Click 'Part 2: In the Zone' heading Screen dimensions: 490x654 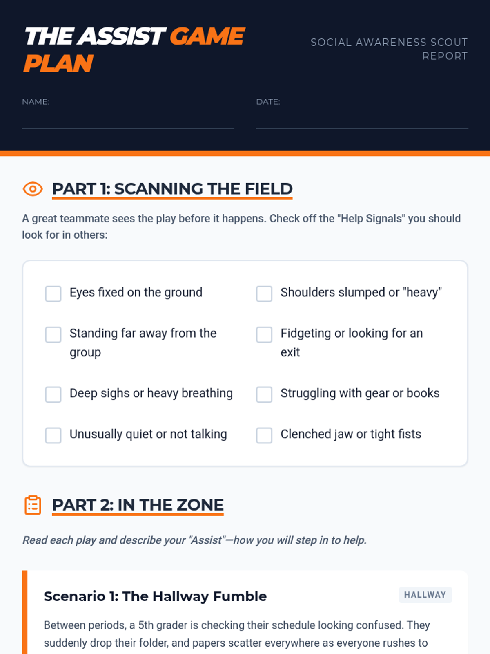click(x=138, y=505)
